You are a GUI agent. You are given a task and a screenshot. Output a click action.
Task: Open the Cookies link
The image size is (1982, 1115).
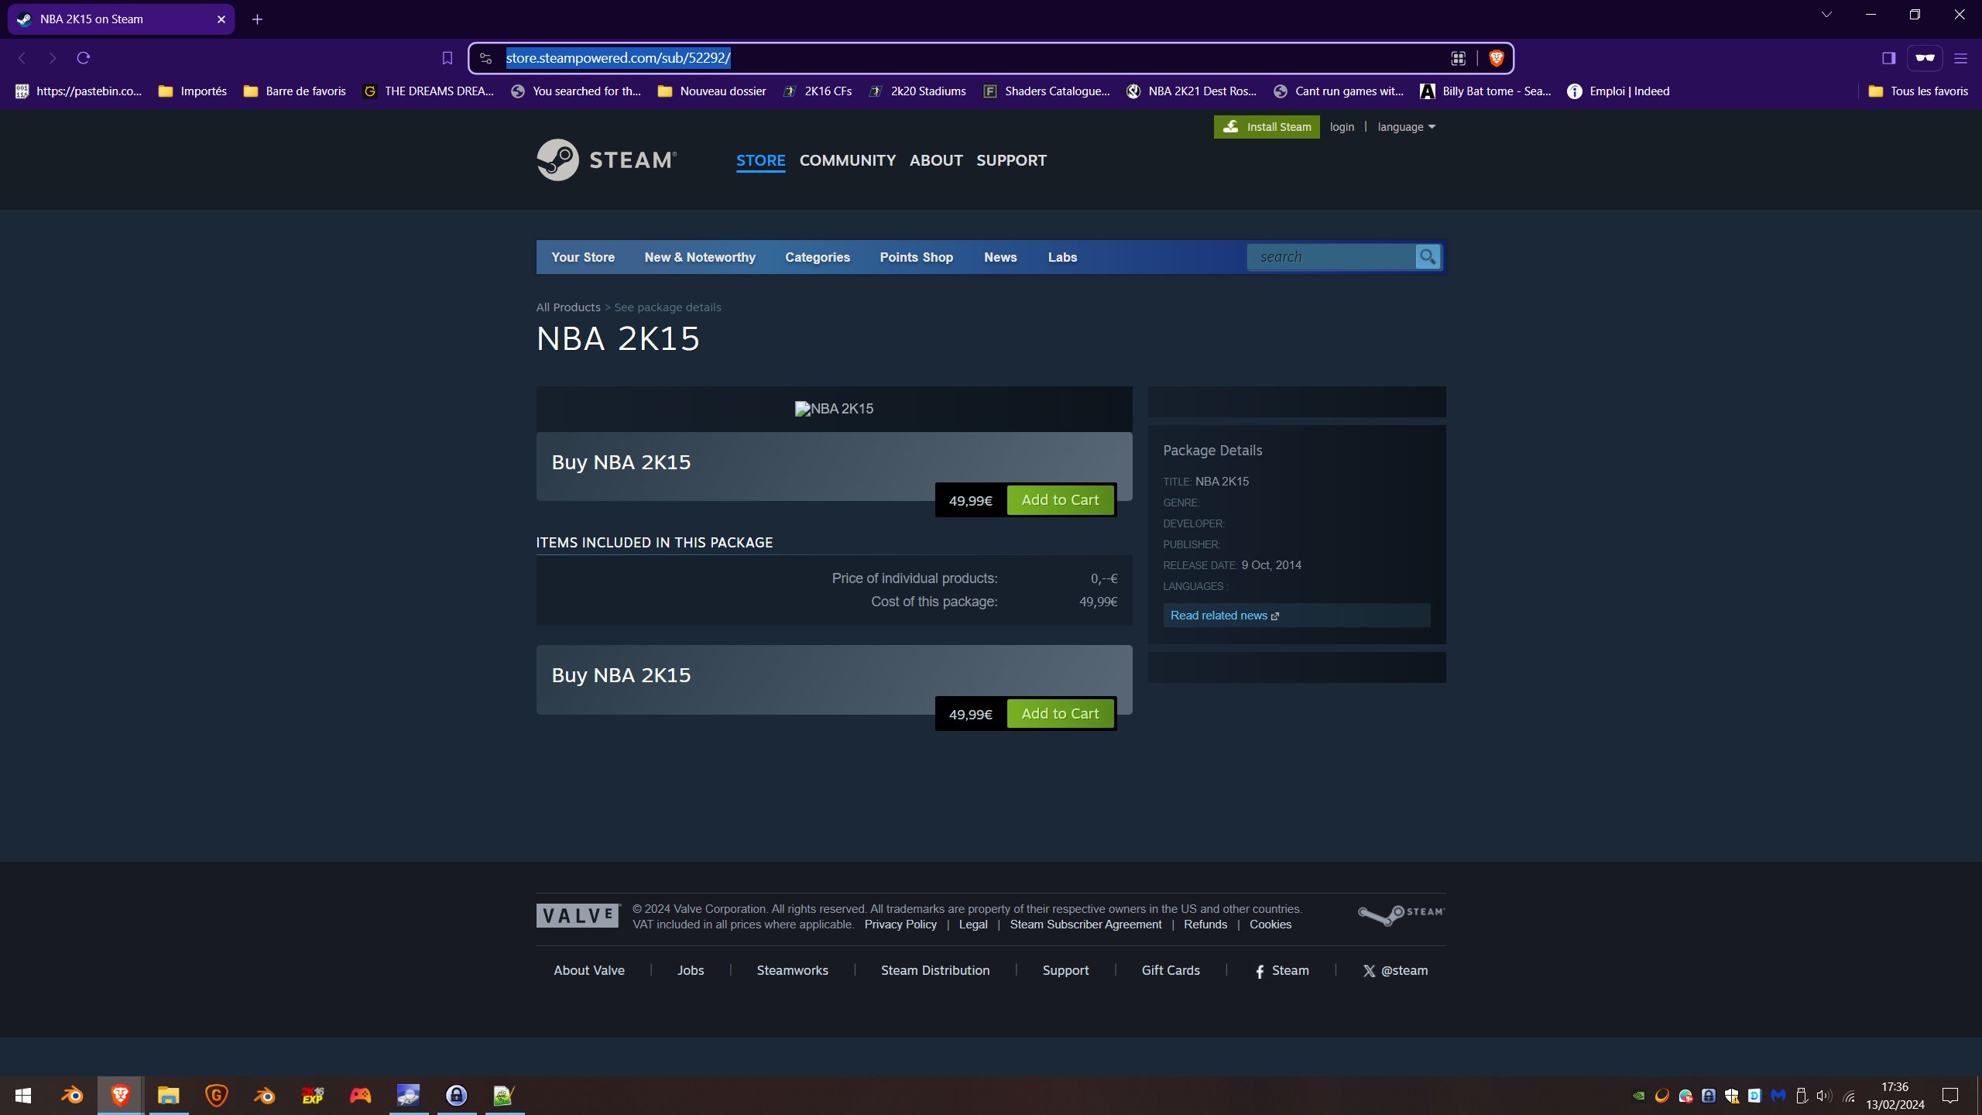coord(1270,925)
